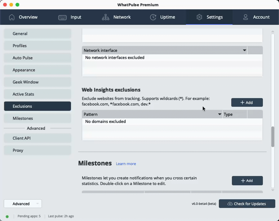Select the Settings gear icon
Image resolution: width=279 pixels, height=221 pixels.
(x=199, y=18)
